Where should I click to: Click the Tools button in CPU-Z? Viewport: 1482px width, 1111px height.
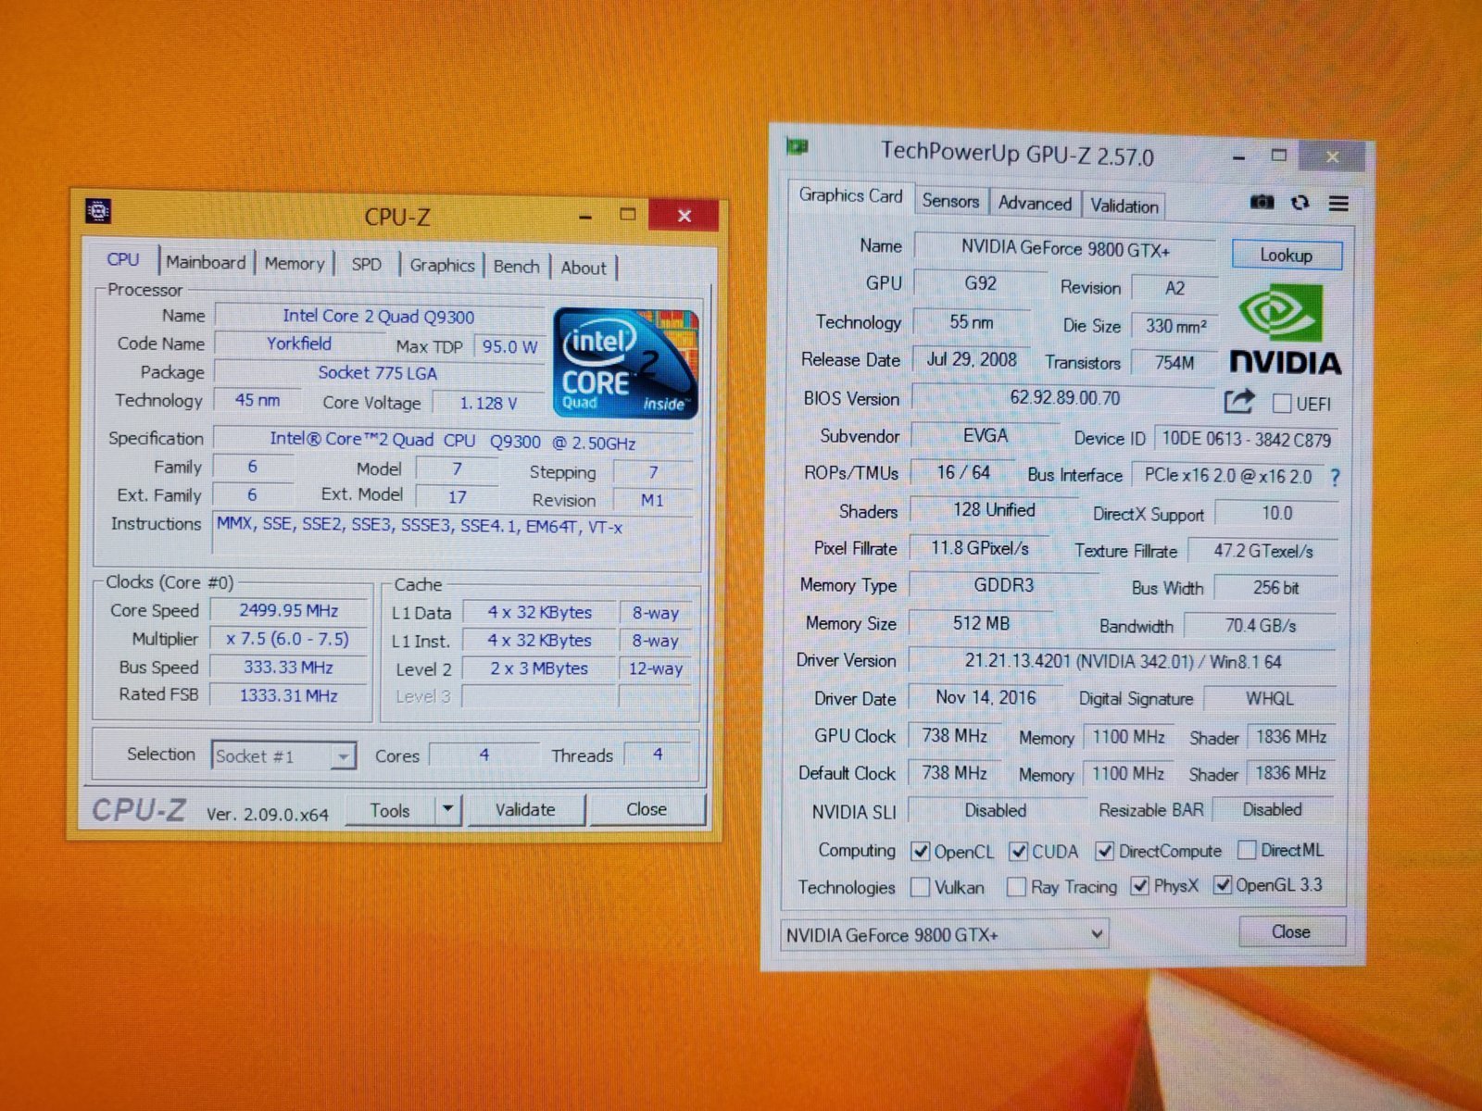point(390,810)
